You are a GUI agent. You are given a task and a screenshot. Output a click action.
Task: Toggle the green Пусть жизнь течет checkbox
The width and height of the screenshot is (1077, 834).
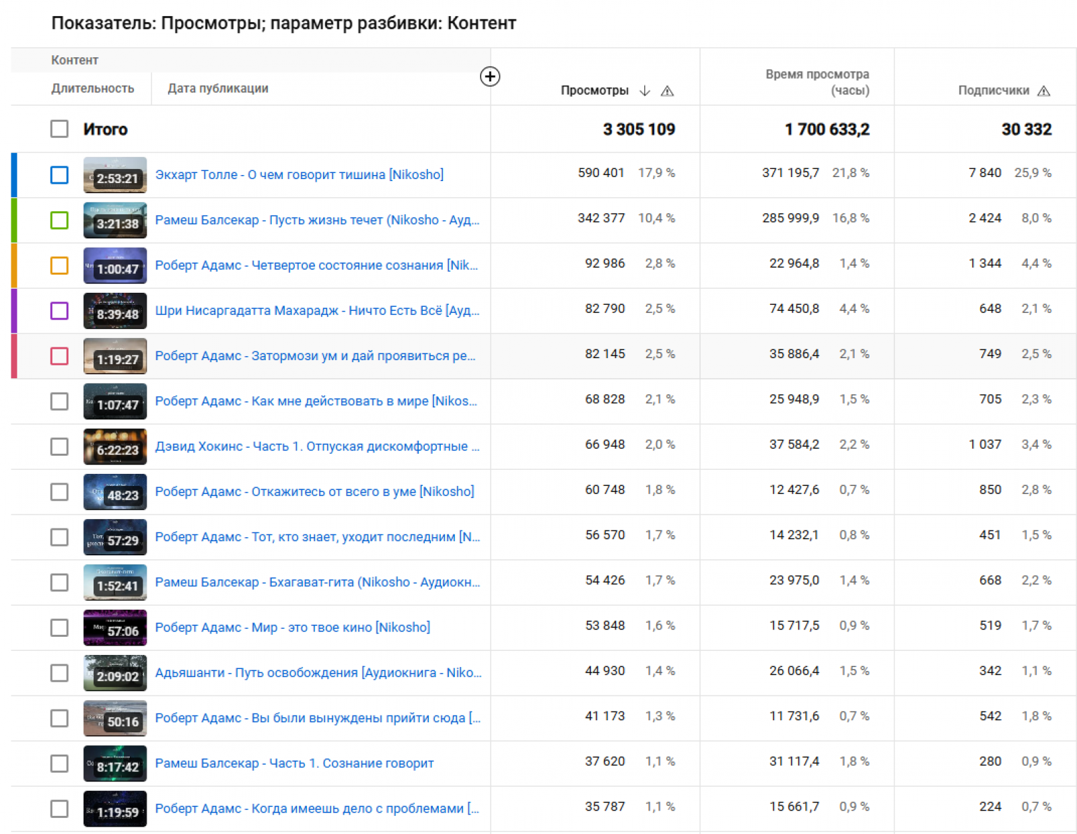pyautogui.click(x=59, y=220)
